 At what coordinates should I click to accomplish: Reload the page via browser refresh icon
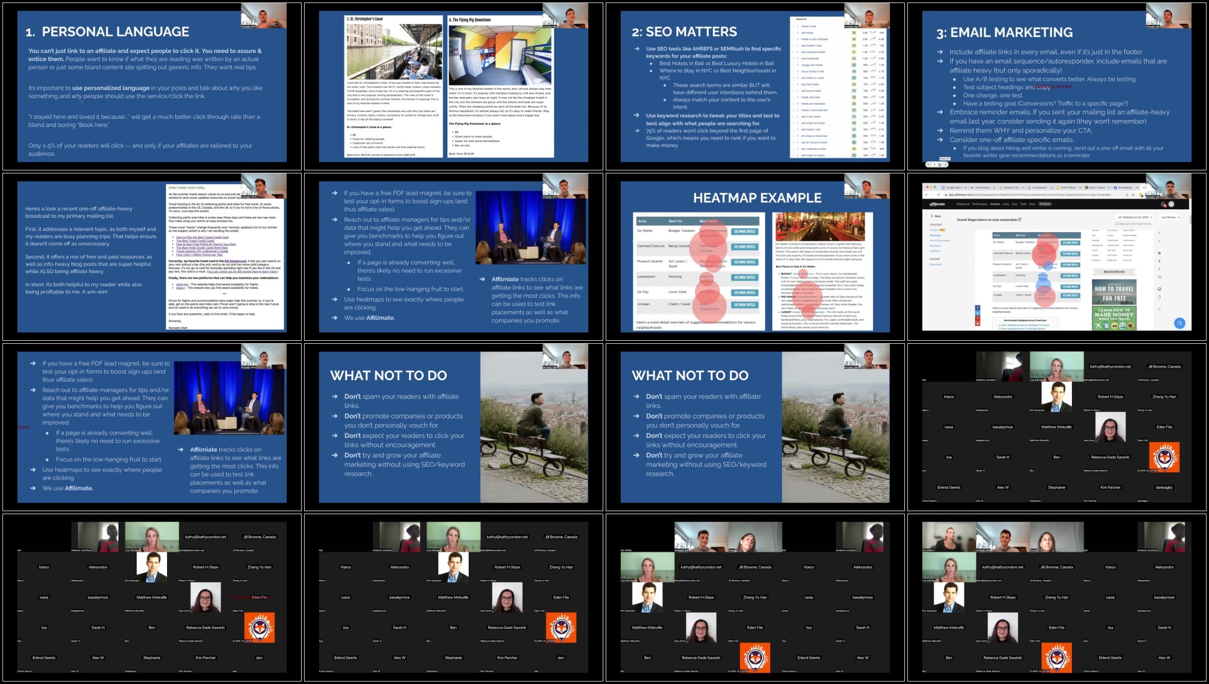pos(938,195)
